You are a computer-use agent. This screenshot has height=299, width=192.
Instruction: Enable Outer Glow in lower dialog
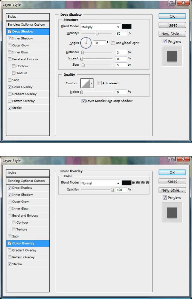(x=10, y=202)
